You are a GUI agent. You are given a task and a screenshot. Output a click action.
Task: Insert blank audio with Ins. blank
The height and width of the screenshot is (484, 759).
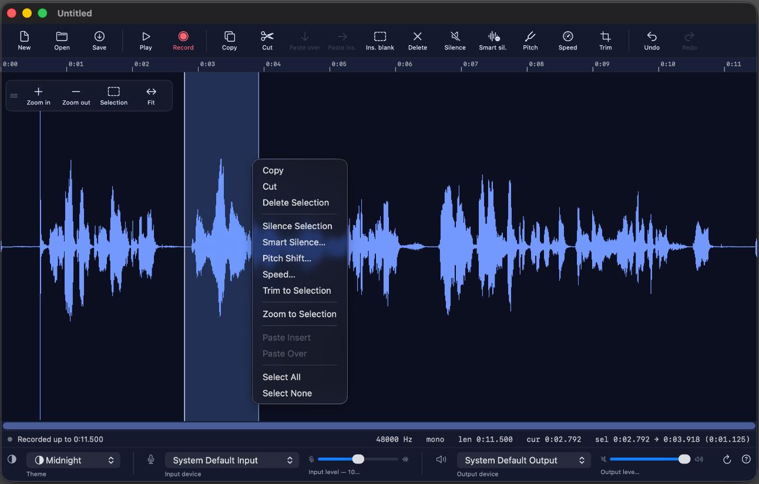pos(380,41)
